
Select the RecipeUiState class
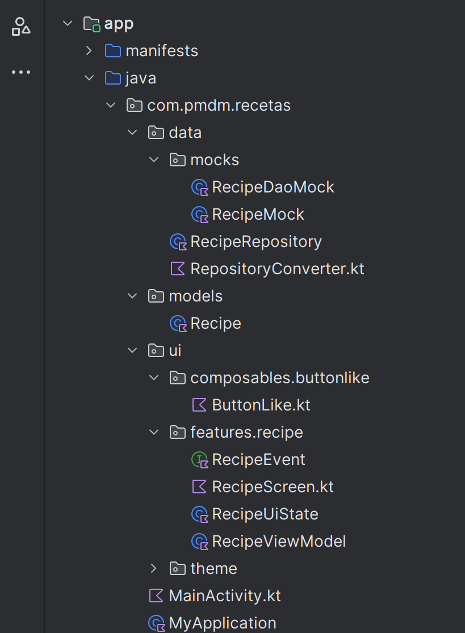(x=265, y=514)
